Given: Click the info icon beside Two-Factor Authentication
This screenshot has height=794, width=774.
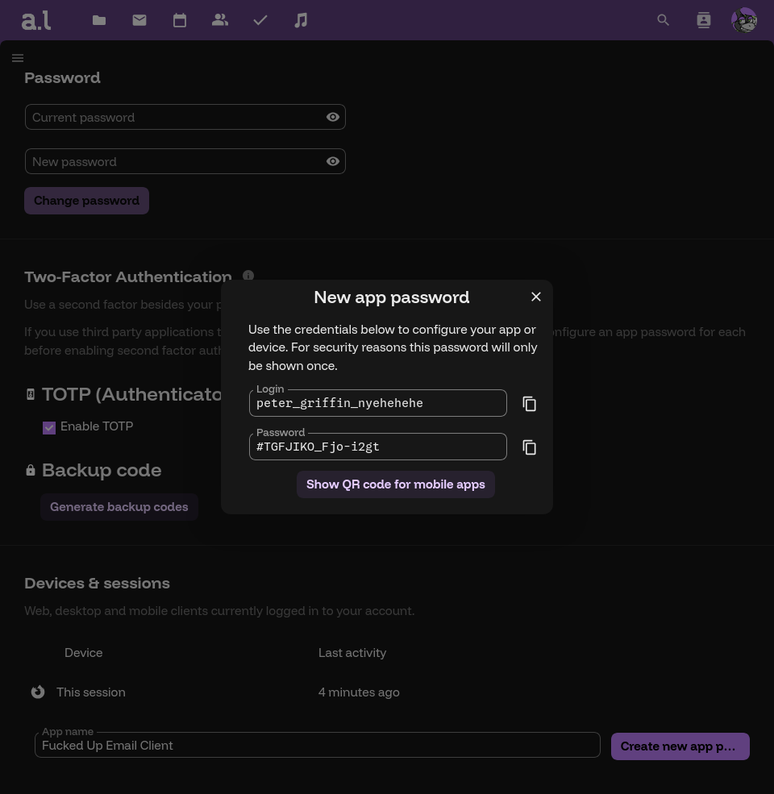Looking at the screenshot, I should tap(248, 276).
